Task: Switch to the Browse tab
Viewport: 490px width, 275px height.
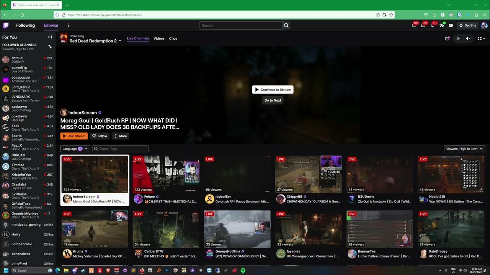Action: (x=51, y=26)
